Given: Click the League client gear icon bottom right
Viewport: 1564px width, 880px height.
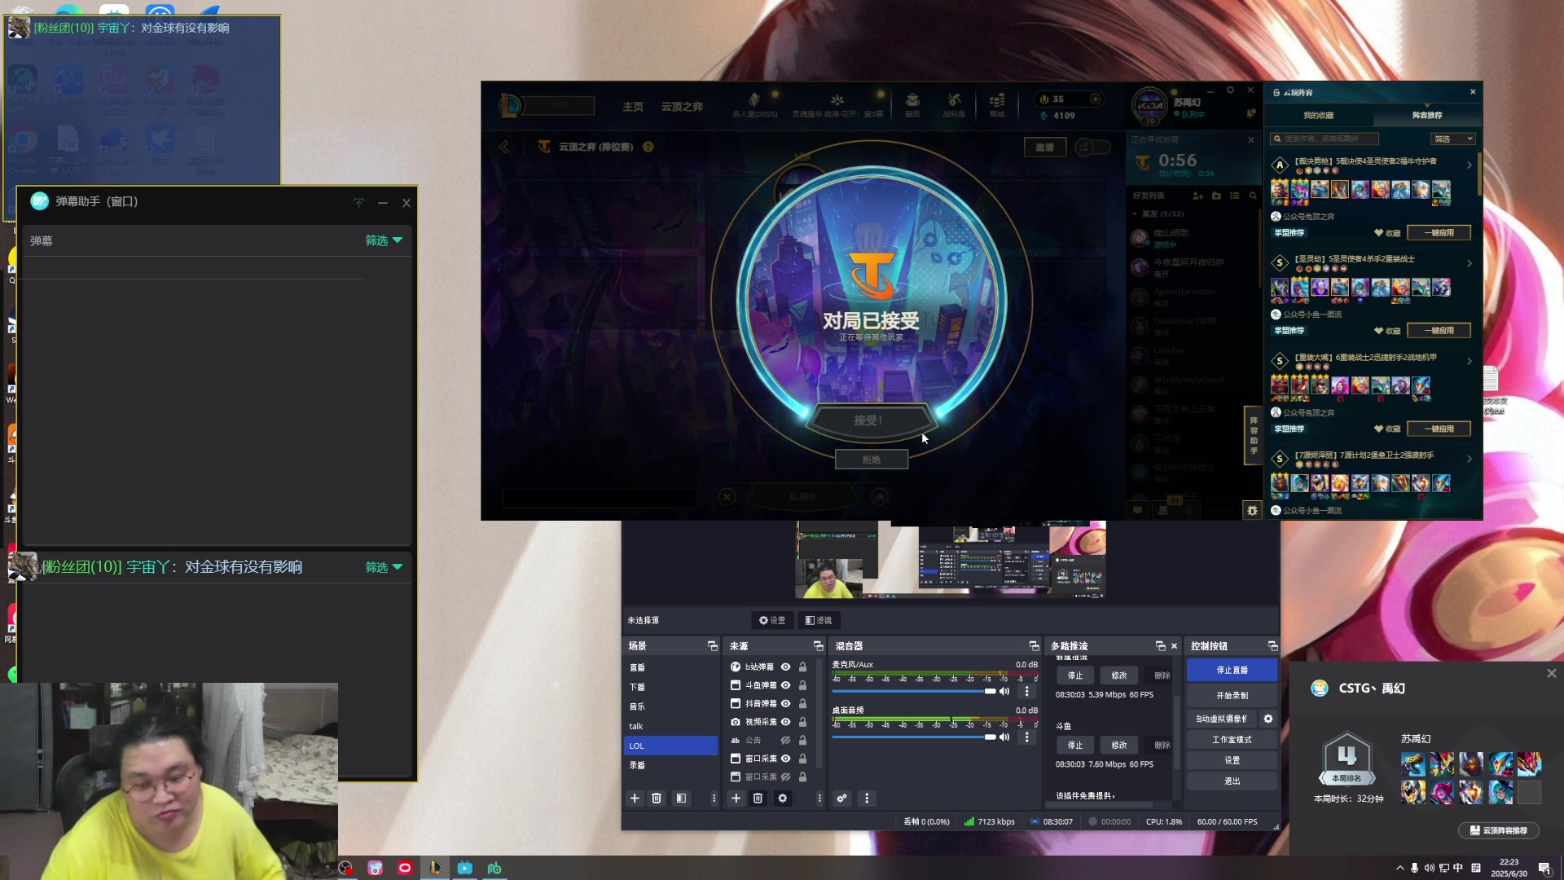Looking at the screenshot, I should pyautogui.click(x=1252, y=510).
